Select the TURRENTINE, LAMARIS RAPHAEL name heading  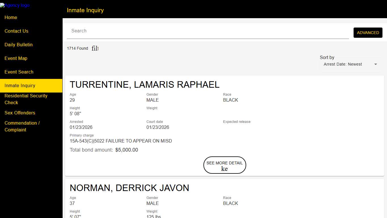(144, 85)
